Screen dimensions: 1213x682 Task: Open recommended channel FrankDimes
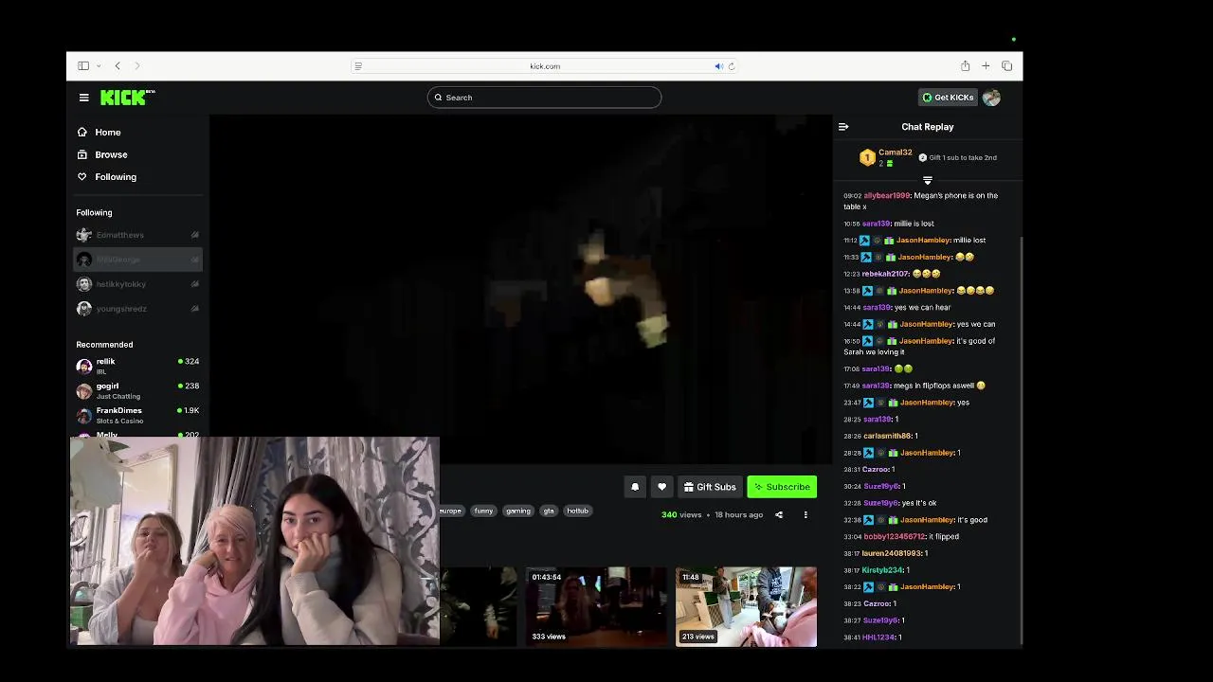(137, 415)
